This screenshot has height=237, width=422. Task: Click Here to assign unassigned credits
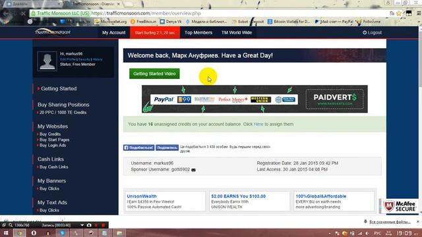pos(258,124)
